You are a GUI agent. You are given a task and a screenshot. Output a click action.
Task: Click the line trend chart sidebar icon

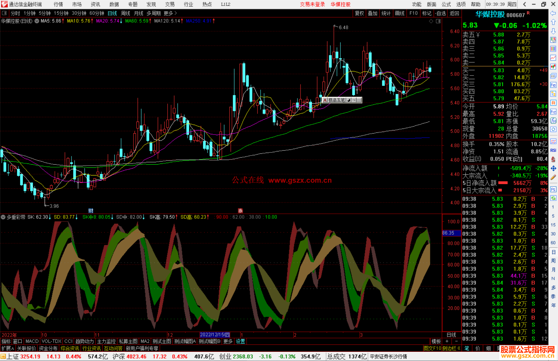pos(553,57)
